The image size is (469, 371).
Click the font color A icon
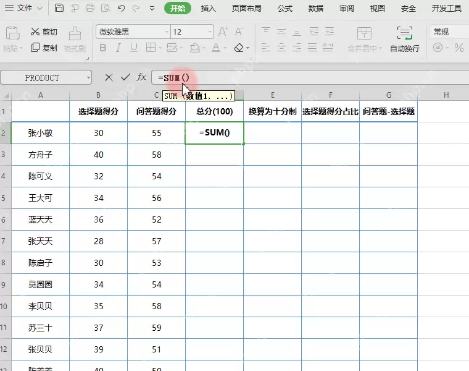pyautogui.click(x=216, y=48)
